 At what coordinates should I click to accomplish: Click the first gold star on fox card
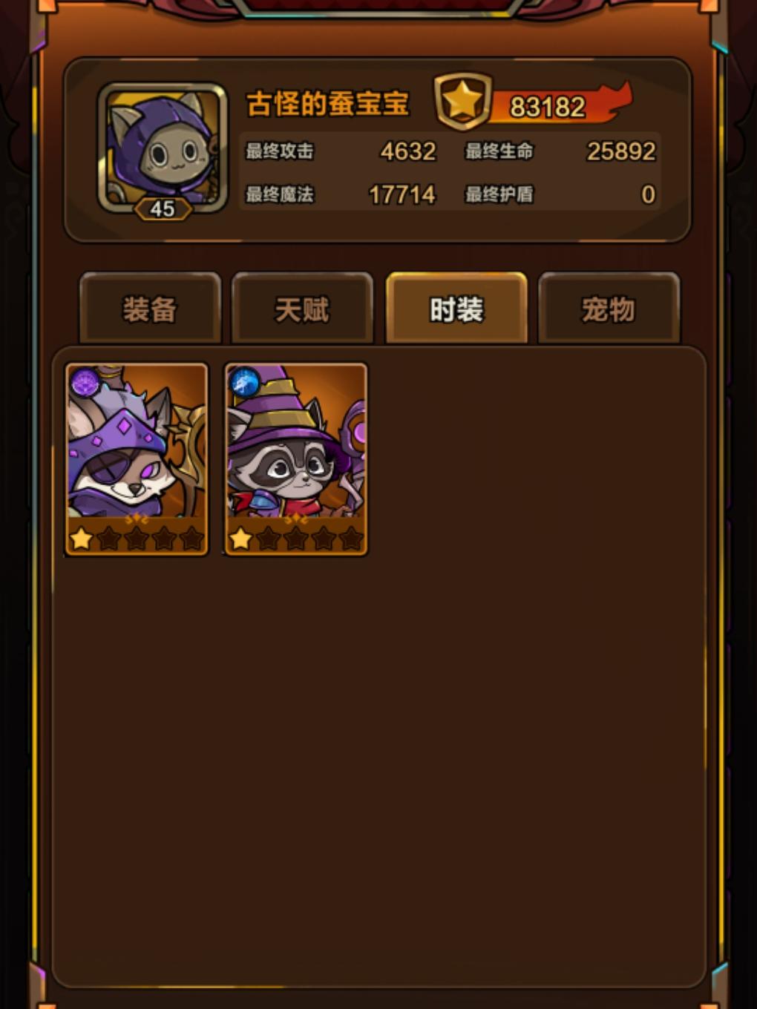pos(82,538)
